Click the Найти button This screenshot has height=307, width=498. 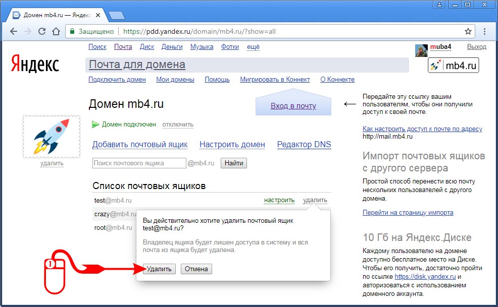point(234,163)
